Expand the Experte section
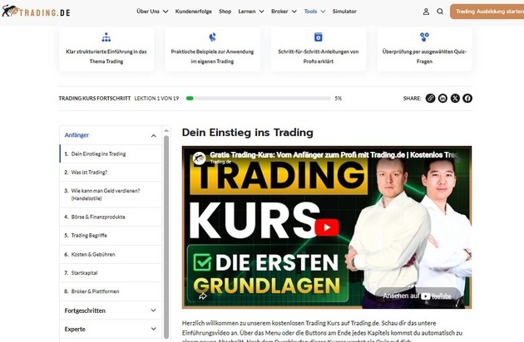This screenshot has width=524, height=342. coord(153,330)
